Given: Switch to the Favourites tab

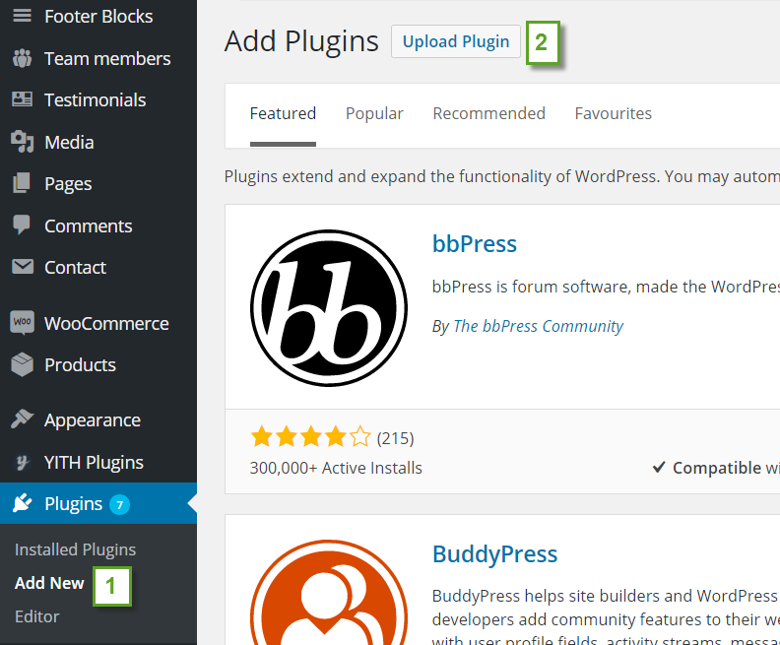Looking at the screenshot, I should 613,113.
